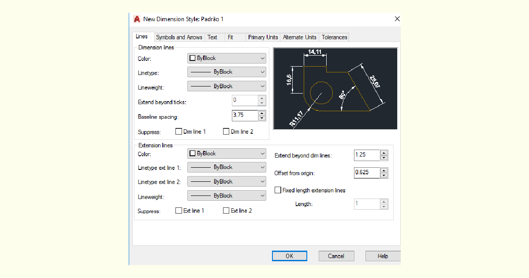Click Extend beyond dim lines field
529x278 pixels.
point(367,155)
